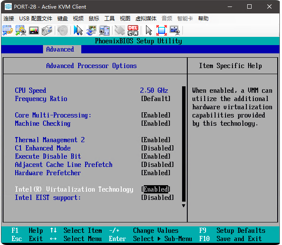
Task: Open the 鼠标 menu
Action: point(94,19)
